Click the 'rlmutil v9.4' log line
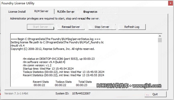The width and height of the screenshot is (174, 100). coord(18,46)
